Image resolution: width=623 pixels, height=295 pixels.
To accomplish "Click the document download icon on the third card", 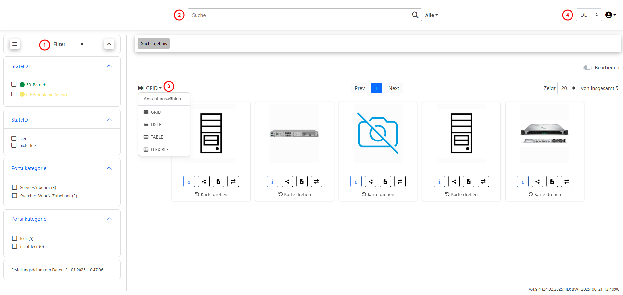I will pyautogui.click(x=385, y=182).
